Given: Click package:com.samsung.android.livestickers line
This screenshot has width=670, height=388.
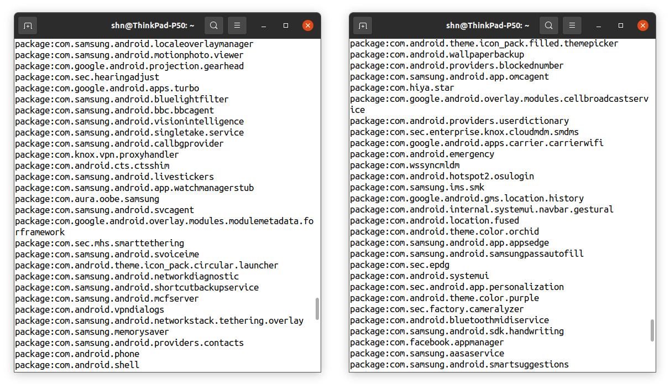Looking at the screenshot, I should click(114, 177).
